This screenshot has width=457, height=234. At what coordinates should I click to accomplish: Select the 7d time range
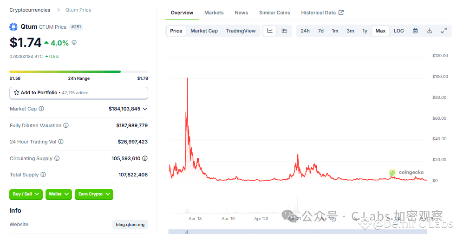[x=320, y=31]
